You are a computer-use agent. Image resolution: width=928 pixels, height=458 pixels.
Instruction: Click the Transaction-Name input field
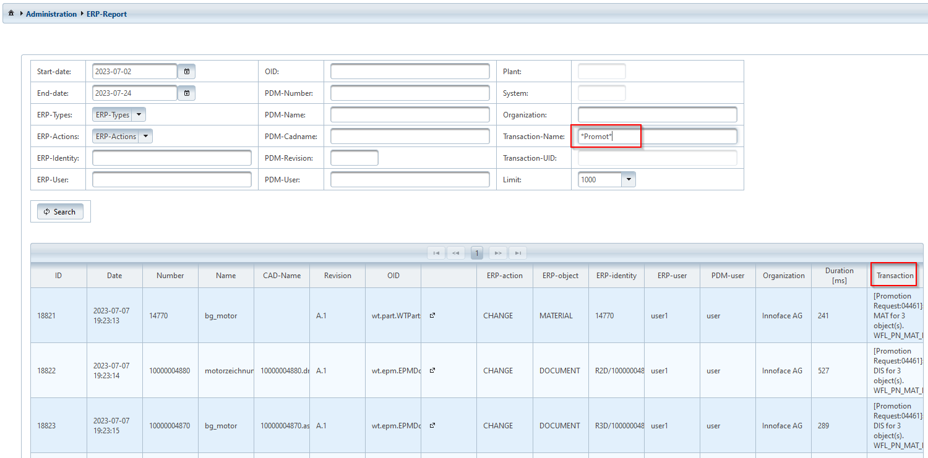[x=657, y=137]
